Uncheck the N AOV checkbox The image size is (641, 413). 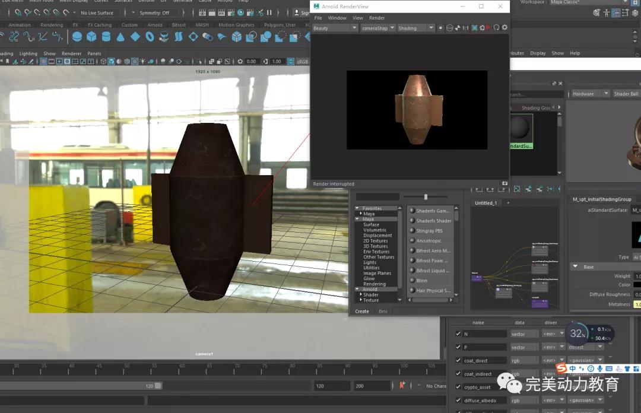[x=458, y=334]
